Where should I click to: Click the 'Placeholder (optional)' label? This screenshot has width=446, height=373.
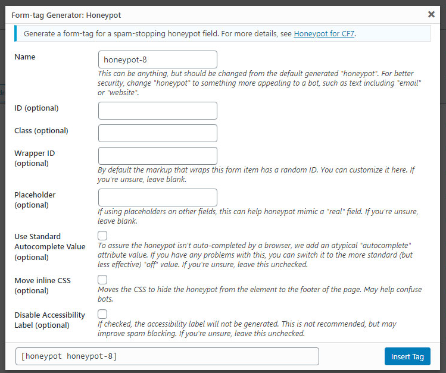click(x=35, y=200)
